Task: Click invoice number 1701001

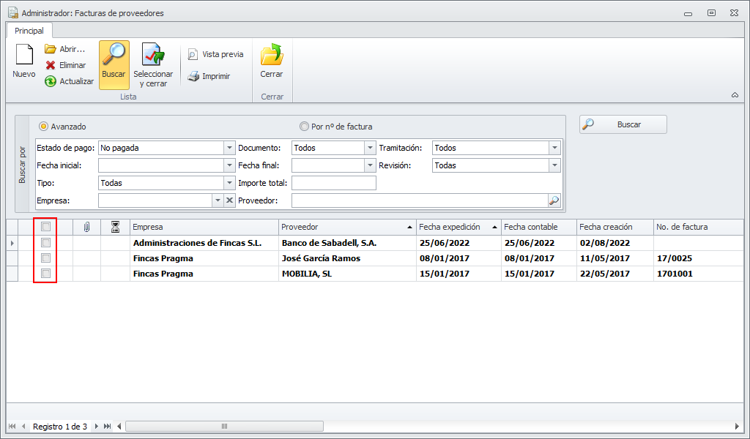Action: pyautogui.click(x=675, y=274)
